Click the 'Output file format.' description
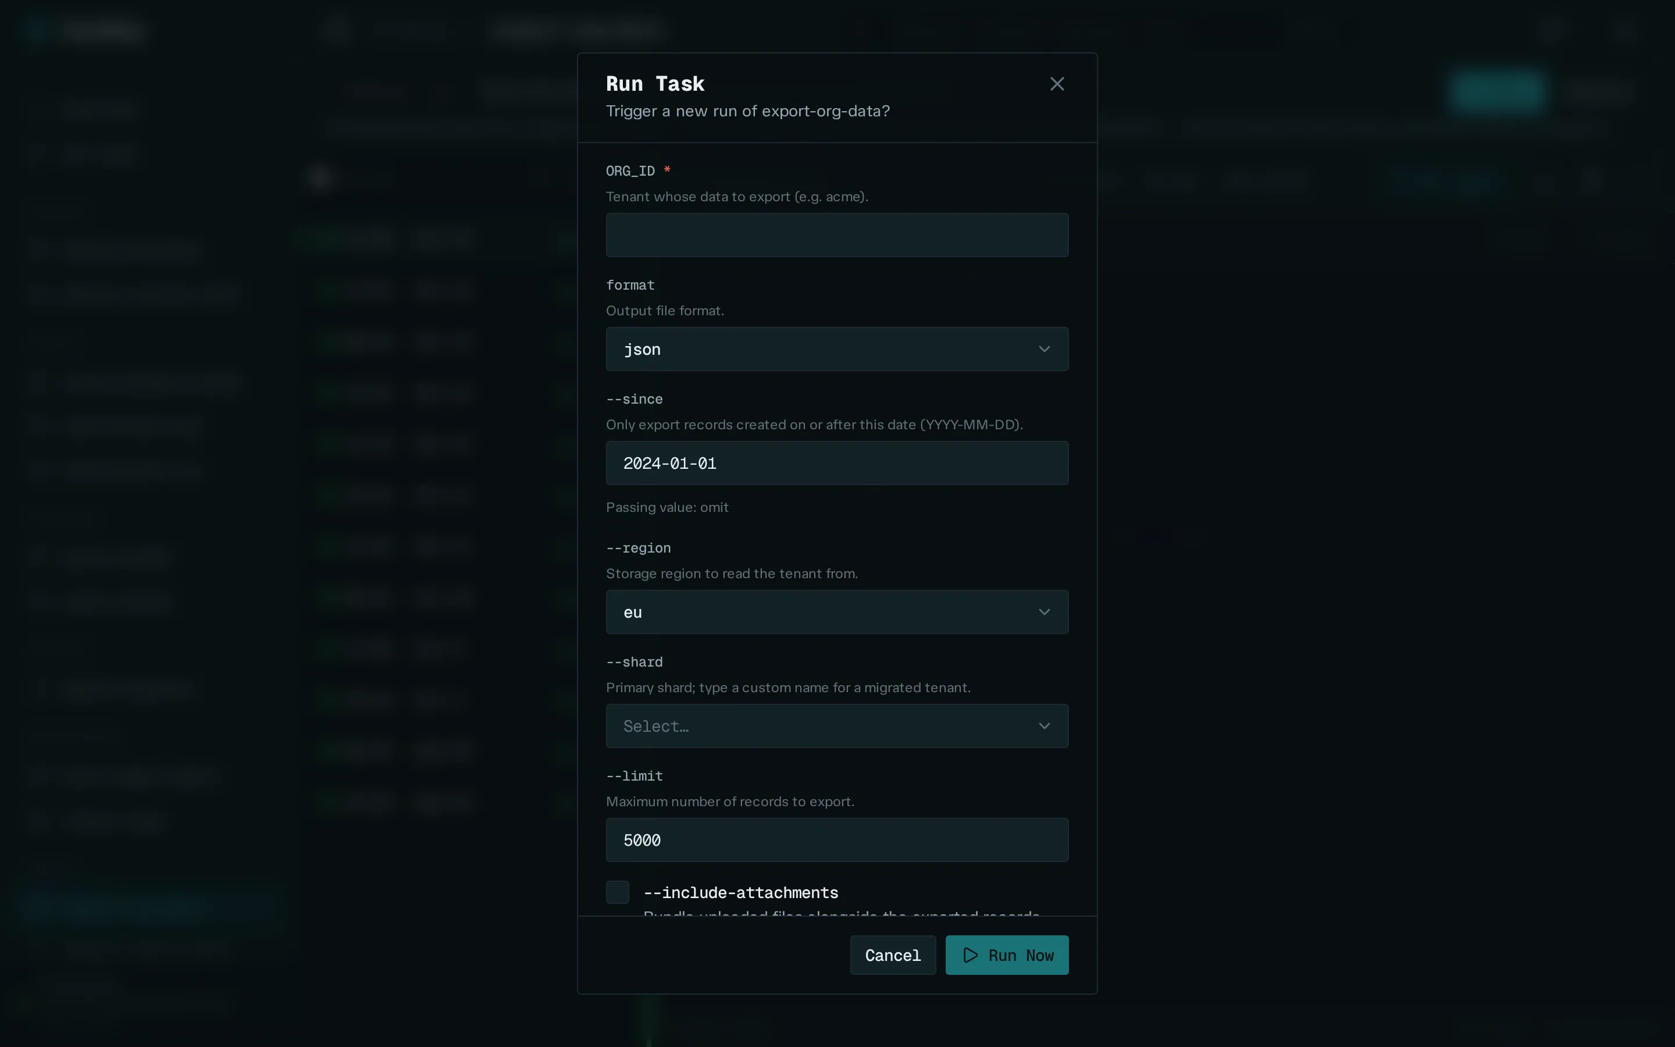This screenshot has width=1675, height=1047. (x=665, y=311)
